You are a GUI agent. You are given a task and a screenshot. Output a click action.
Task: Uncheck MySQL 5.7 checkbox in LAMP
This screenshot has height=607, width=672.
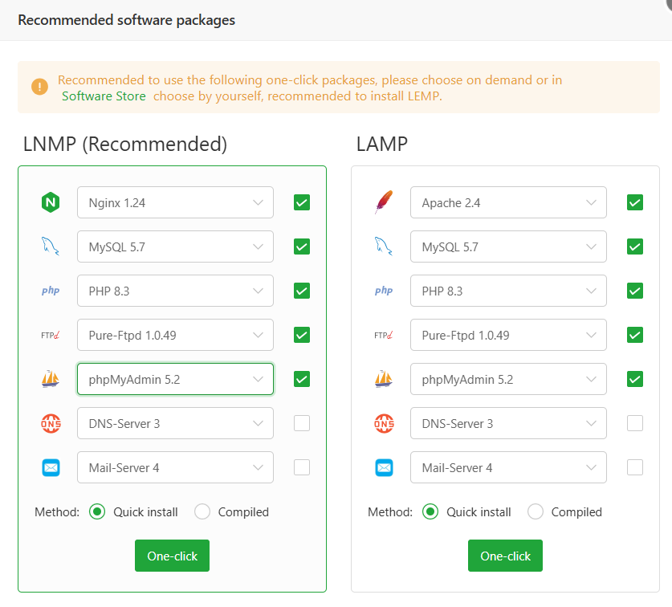[635, 246]
